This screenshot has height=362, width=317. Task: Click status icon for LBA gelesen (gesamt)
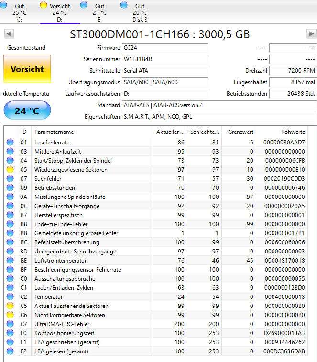[x=10, y=351]
